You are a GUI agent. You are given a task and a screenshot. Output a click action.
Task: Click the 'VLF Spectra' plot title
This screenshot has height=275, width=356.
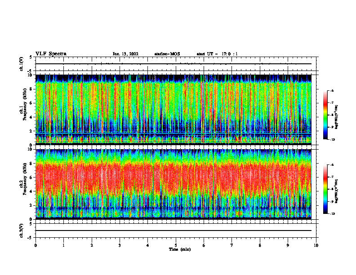51,54
